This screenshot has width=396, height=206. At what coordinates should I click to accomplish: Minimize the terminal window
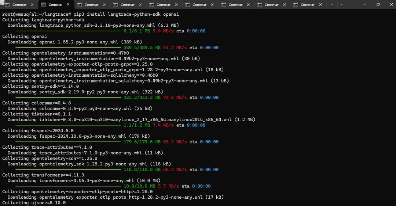364,4
